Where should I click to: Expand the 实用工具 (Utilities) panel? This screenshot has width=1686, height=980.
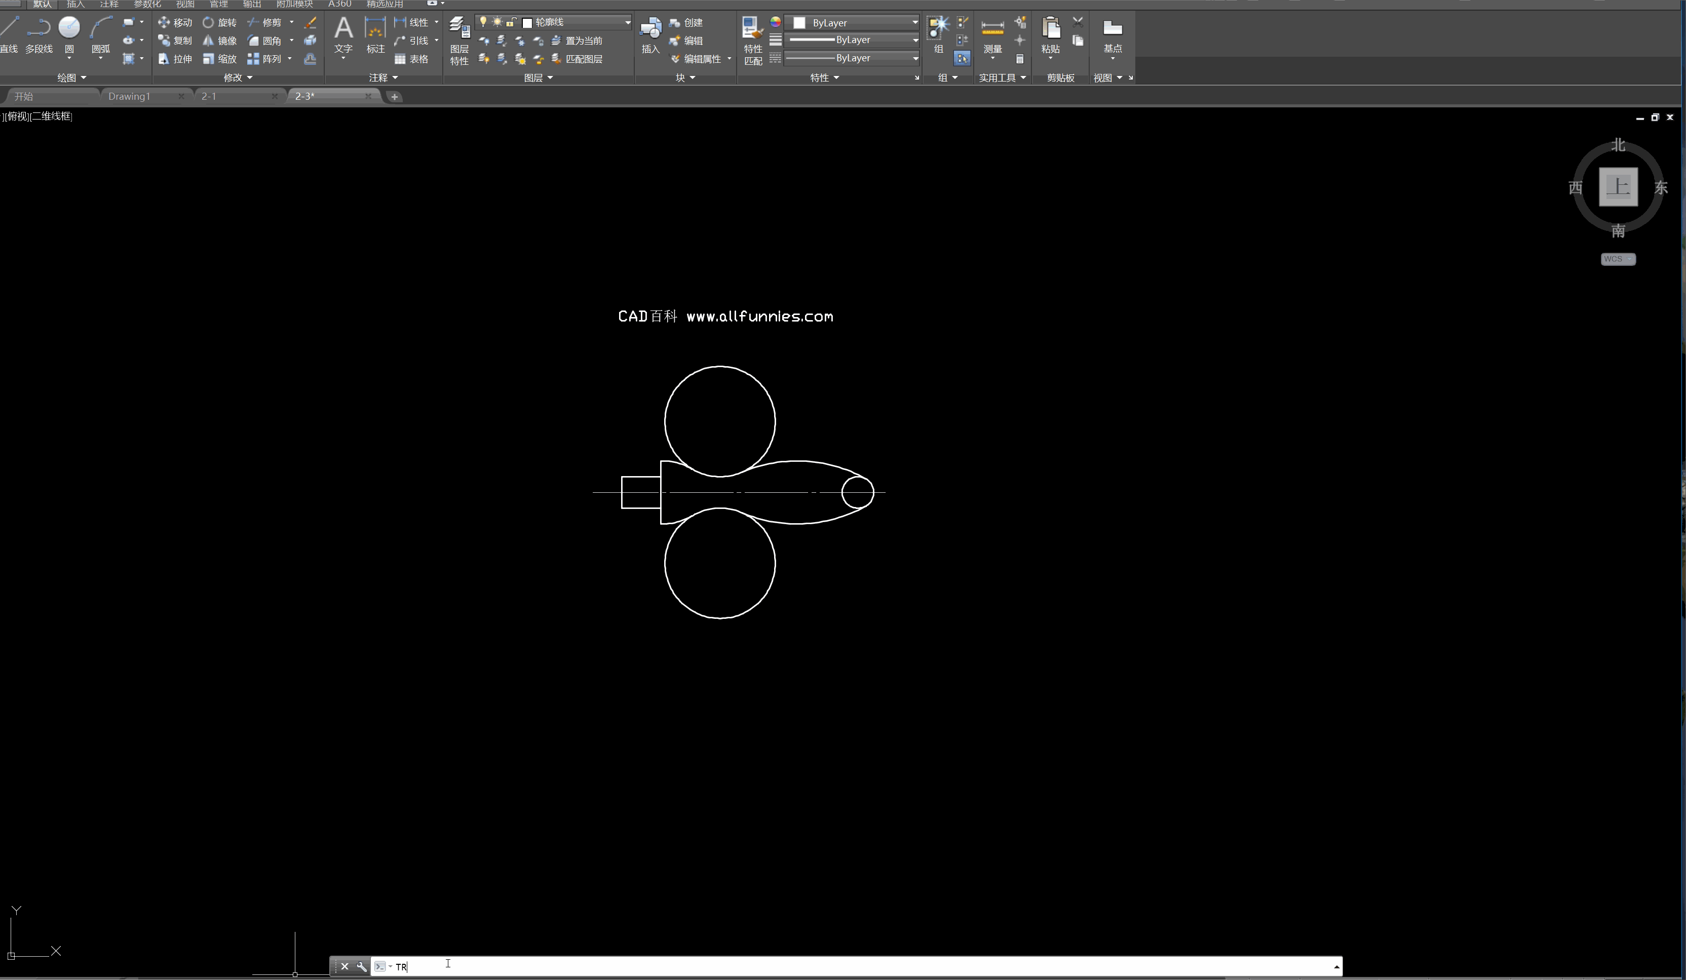[1002, 77]
